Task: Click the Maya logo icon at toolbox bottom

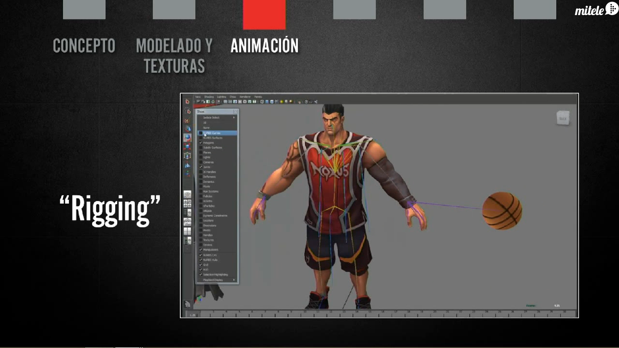Action: [187, 304]
